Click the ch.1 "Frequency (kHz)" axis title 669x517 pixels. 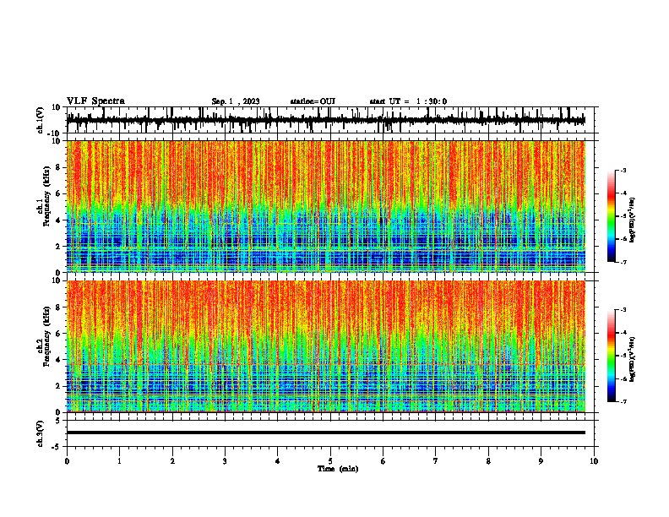coord(46,198)
